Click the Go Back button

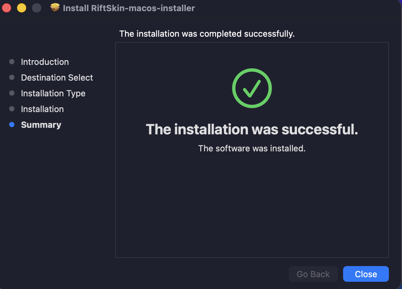point(313,274)
